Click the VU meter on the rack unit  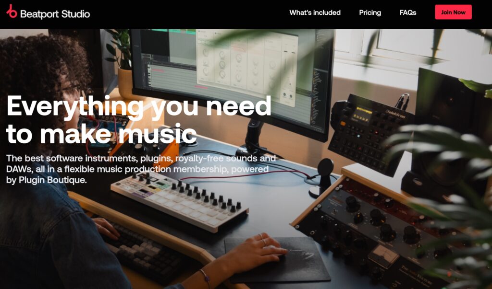pos(383,255)
